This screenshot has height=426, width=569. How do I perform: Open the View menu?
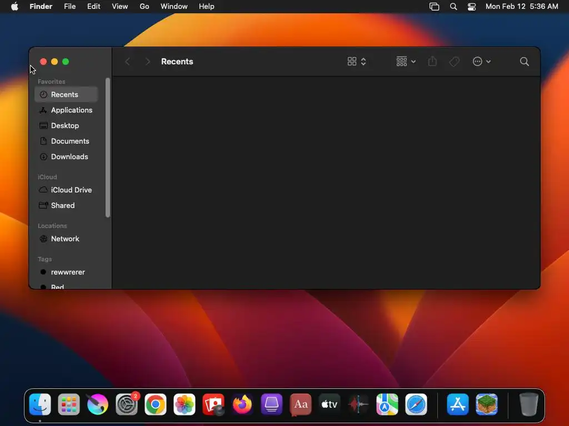tap(120, 7)
